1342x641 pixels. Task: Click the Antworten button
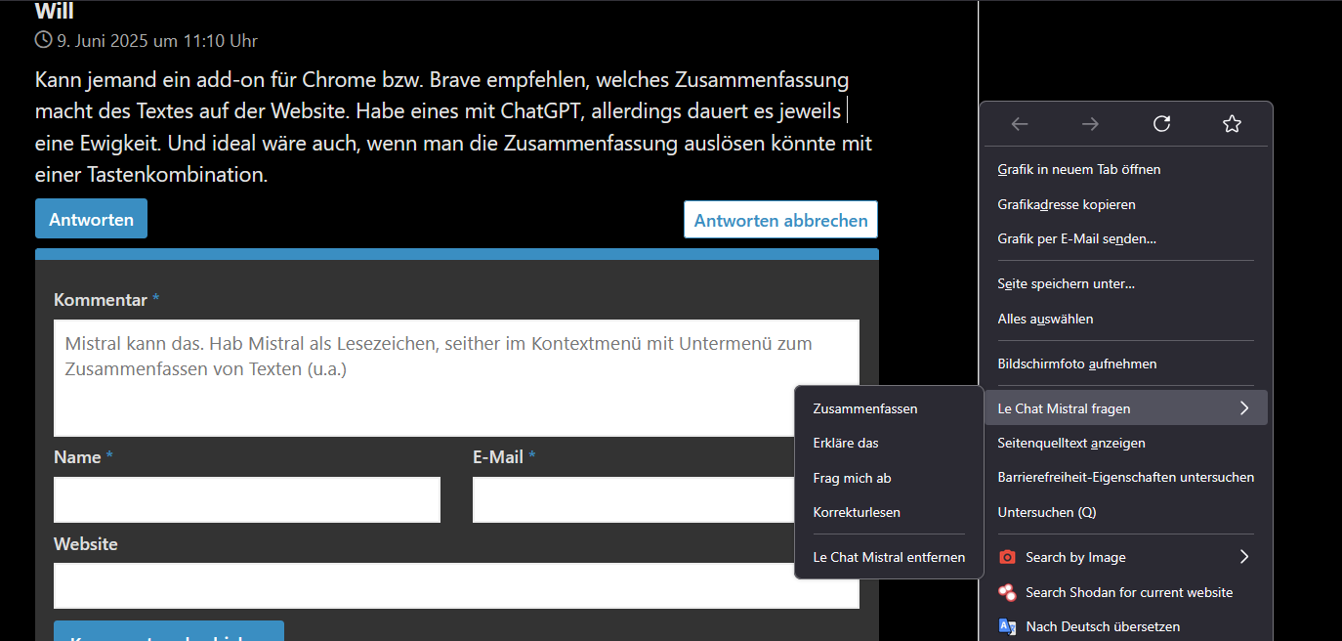point(91,219)
